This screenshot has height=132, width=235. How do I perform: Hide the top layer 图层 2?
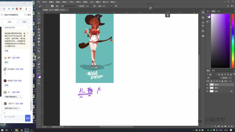point(207,85)
